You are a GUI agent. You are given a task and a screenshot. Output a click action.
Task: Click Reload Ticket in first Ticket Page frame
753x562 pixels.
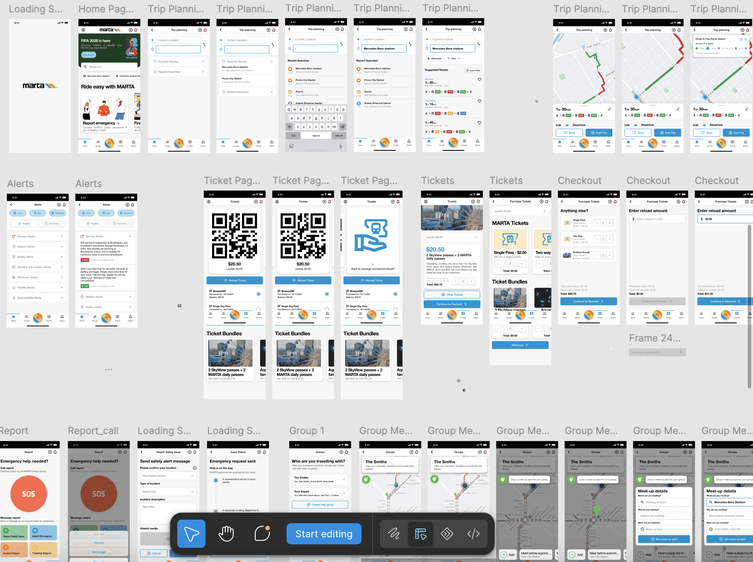coord(235,280)
